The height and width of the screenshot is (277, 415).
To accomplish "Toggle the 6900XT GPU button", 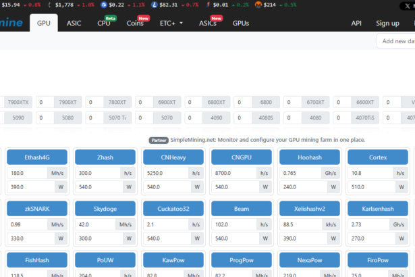I will coord(167,102).
